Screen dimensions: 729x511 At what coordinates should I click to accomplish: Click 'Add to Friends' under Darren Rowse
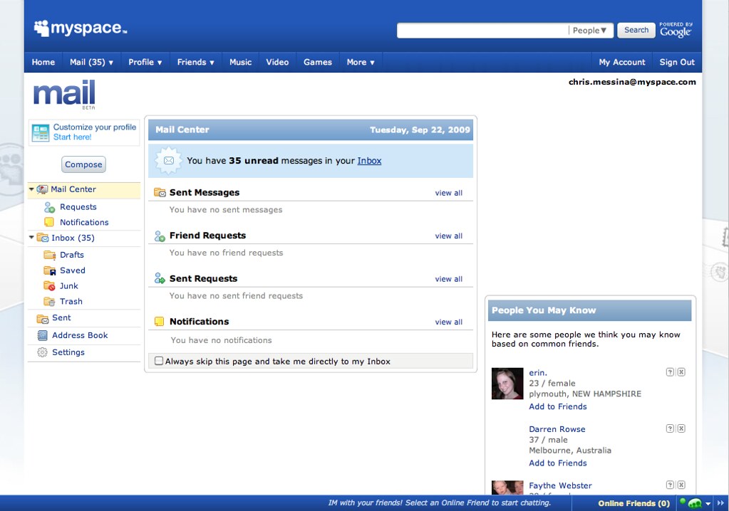[x=557, y=463]
